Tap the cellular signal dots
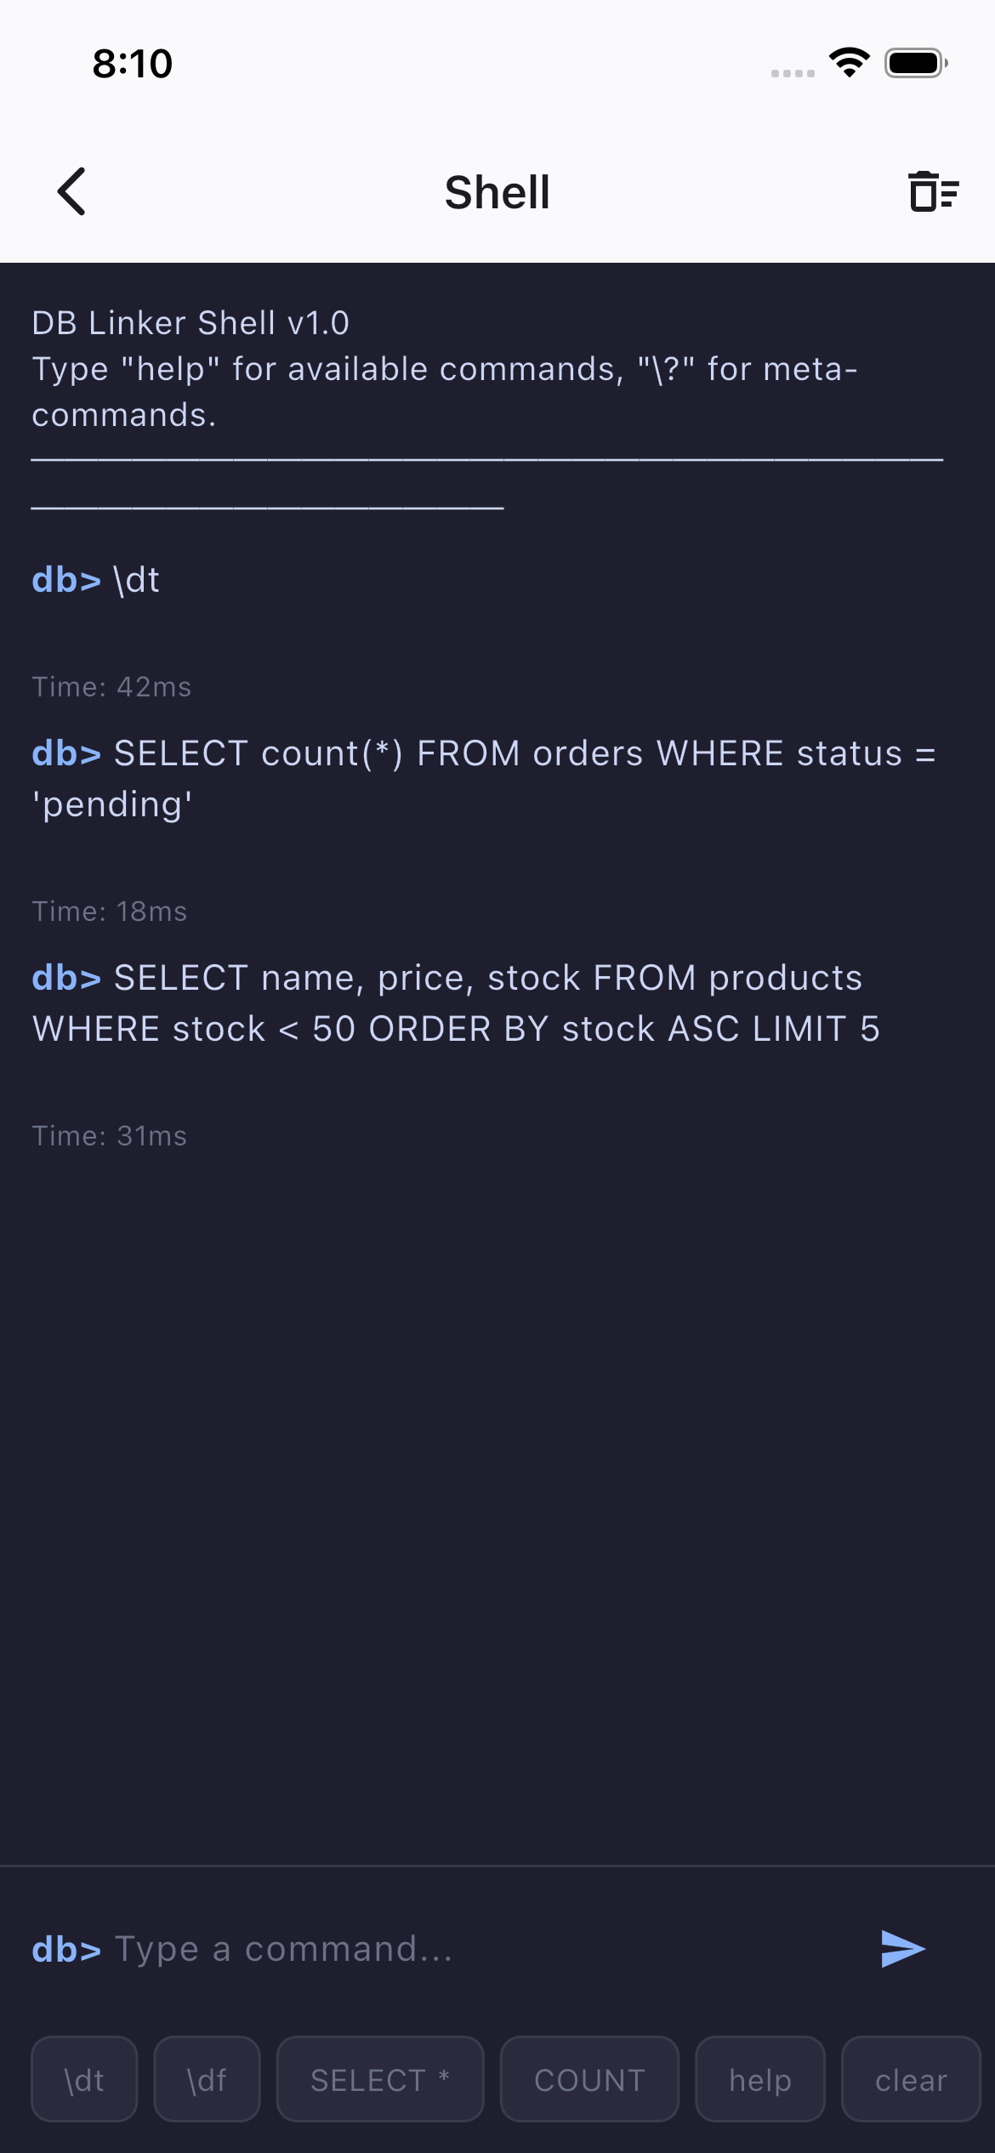The height and width of the screenshot is (2153, 995). point(793,73)
